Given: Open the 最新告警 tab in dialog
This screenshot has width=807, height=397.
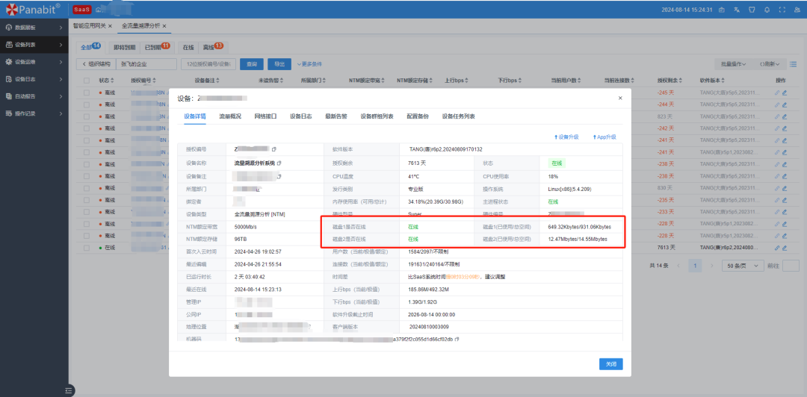Looking at the screenshot, I should [336, 116].
